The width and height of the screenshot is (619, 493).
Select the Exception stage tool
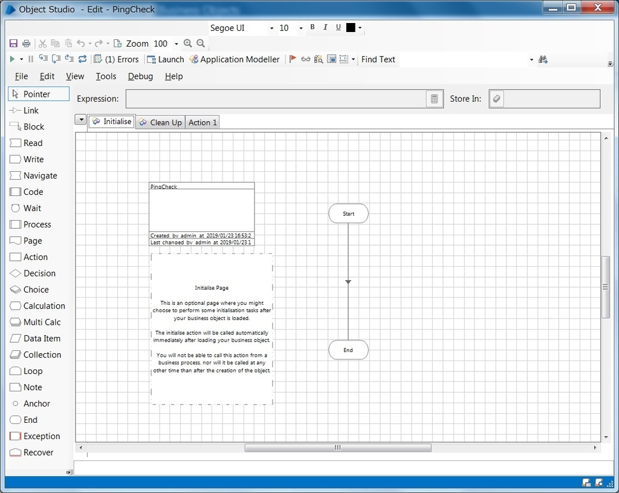point(35,436)
